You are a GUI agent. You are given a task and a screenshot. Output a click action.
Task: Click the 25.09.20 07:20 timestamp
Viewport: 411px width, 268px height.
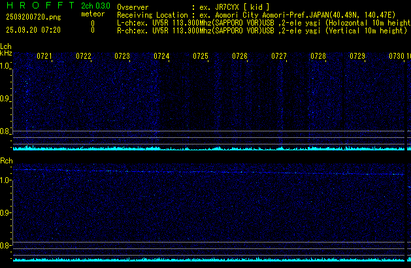coord(33,30)
